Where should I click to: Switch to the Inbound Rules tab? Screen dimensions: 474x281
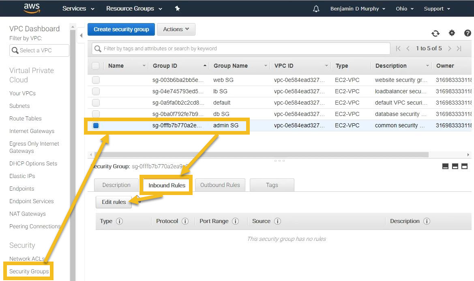click(x=167, y=185)
